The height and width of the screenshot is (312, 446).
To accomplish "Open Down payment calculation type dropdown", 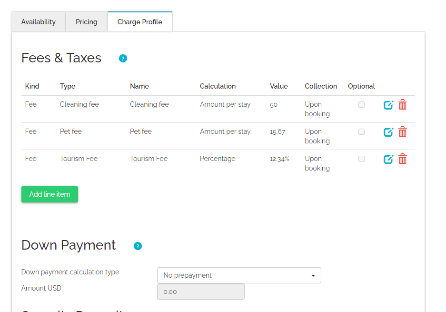I will [239, 275].
